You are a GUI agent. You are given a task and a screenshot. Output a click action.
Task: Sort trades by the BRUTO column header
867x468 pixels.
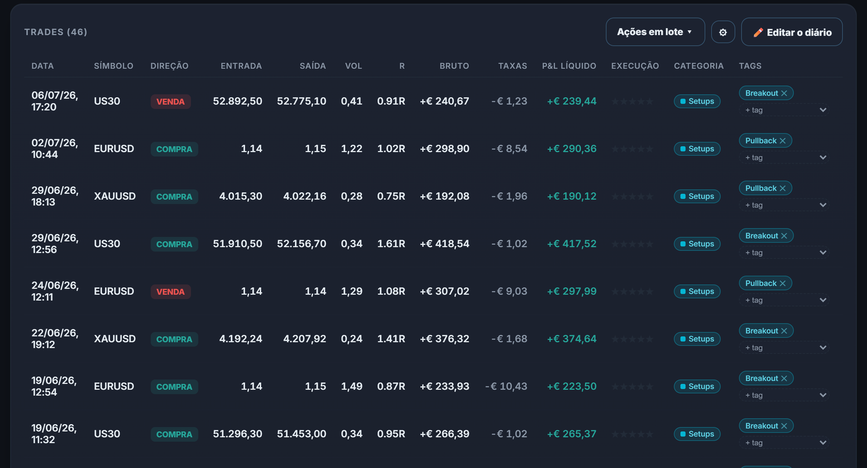(x=454, y=66)
